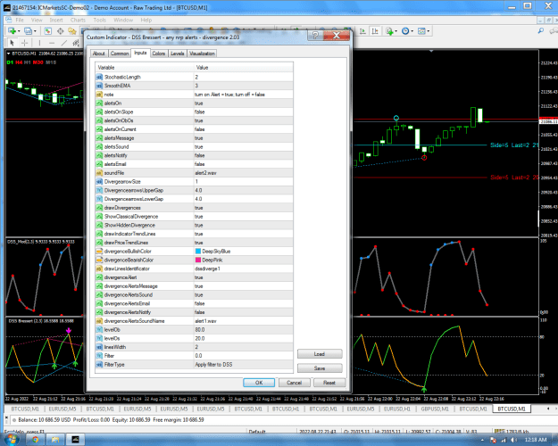
Task: Edit the levelOb value 80.0
Action: (x=244, y=329)
